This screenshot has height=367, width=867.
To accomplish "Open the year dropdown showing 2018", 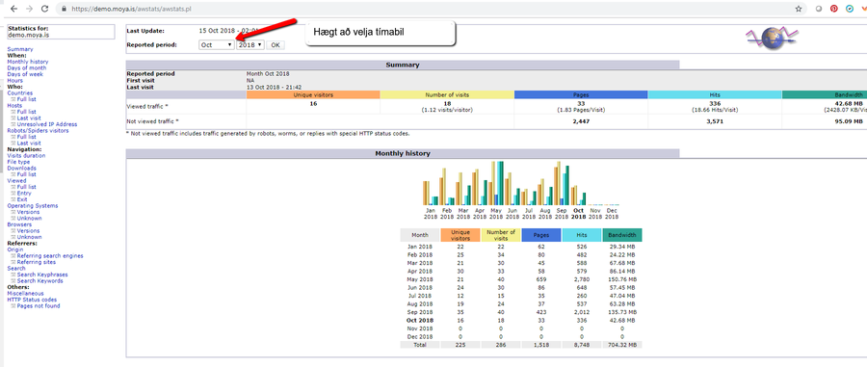I will pos(250,44).
